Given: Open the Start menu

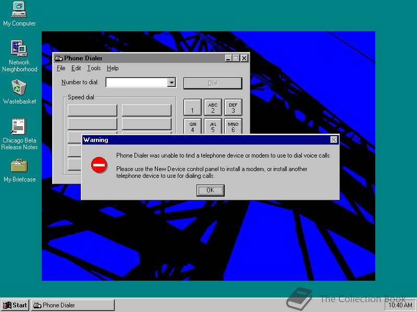Looking at the screenshot, I should [x=15, y=305].
